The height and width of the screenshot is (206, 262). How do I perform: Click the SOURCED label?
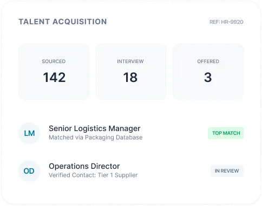click(x=54, y=61)
